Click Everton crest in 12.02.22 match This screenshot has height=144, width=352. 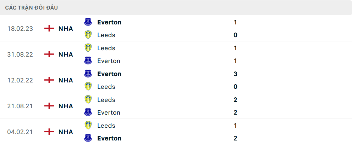point(88,74)
